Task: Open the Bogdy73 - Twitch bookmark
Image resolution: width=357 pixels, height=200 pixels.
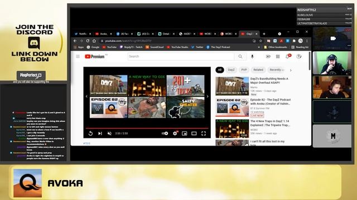Action: click(x=131, y=47)
